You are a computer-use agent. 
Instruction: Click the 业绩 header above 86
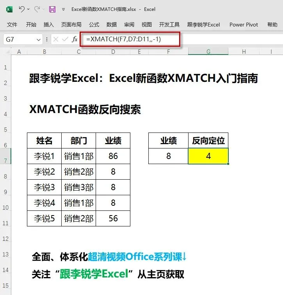(113, 141)
